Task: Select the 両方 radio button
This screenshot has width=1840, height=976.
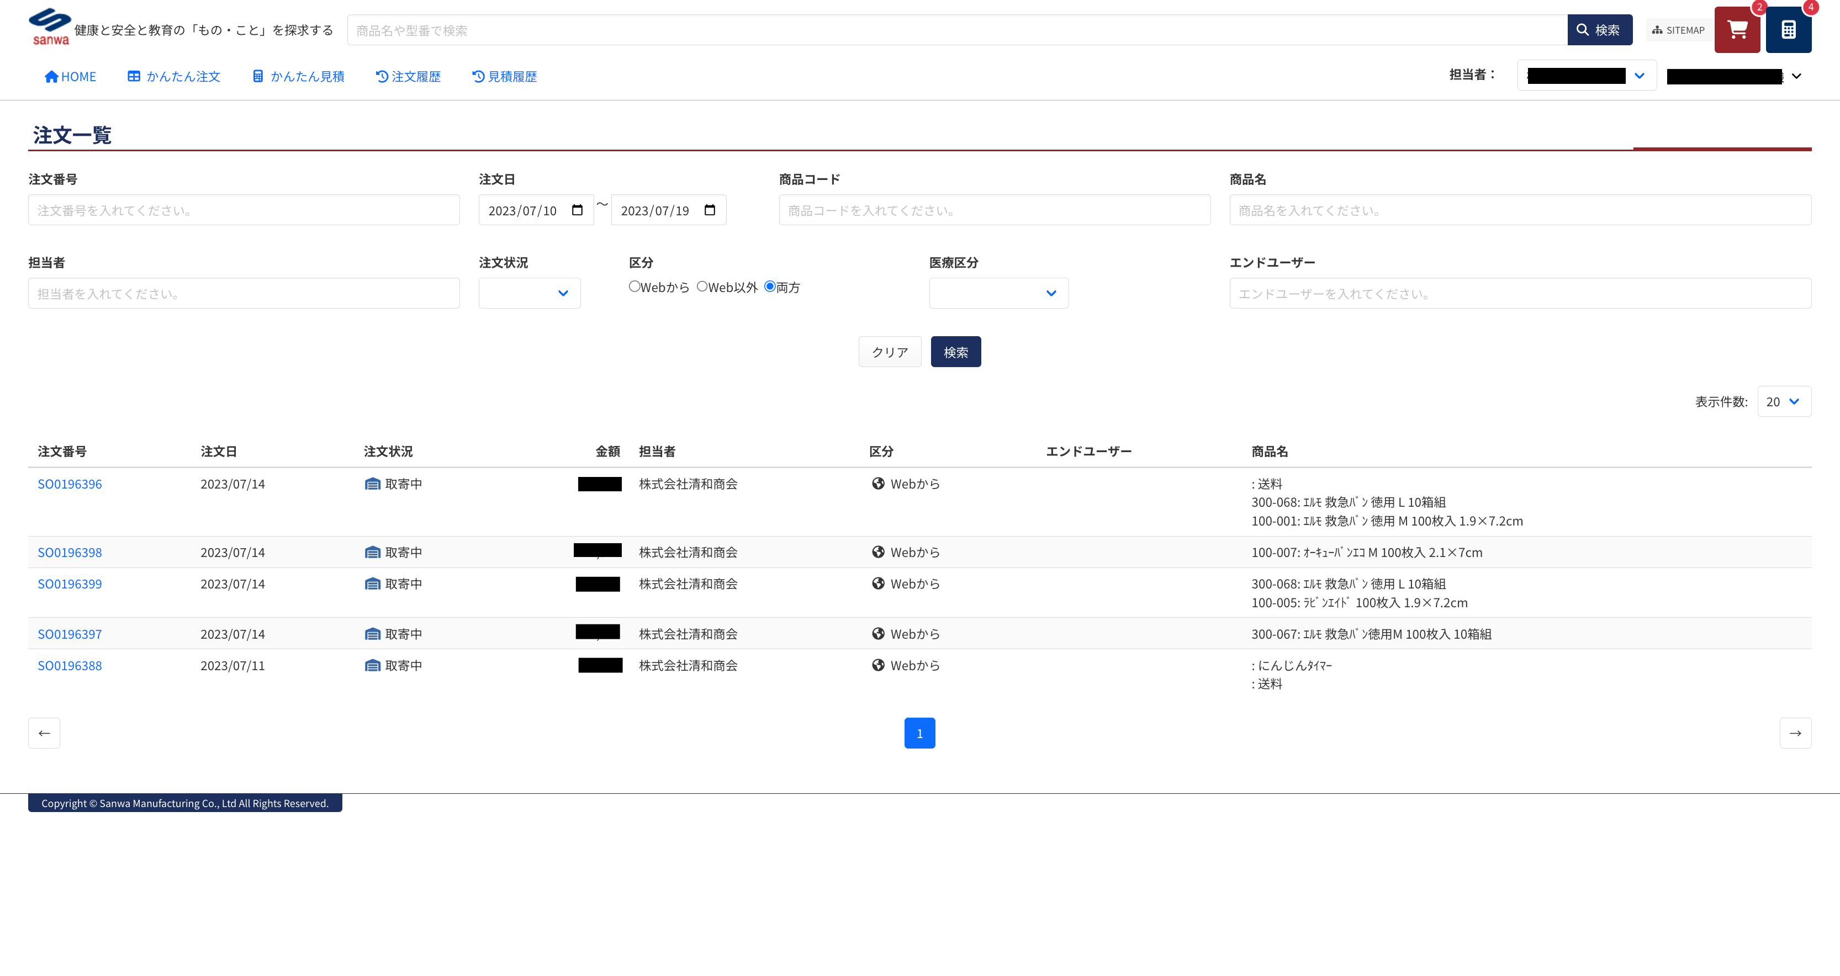Action: [x=769, y=287]
